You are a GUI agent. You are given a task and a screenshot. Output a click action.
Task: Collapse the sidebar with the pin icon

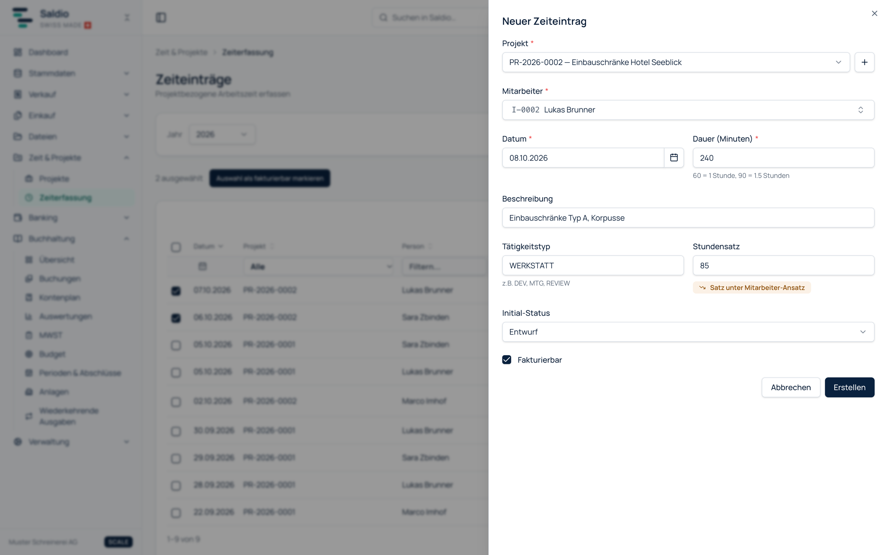point(127,17)
